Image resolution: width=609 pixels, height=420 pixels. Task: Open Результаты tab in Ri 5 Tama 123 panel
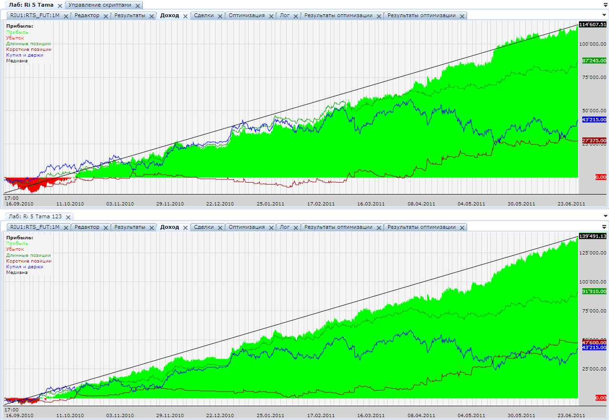(x=130, y=227)
